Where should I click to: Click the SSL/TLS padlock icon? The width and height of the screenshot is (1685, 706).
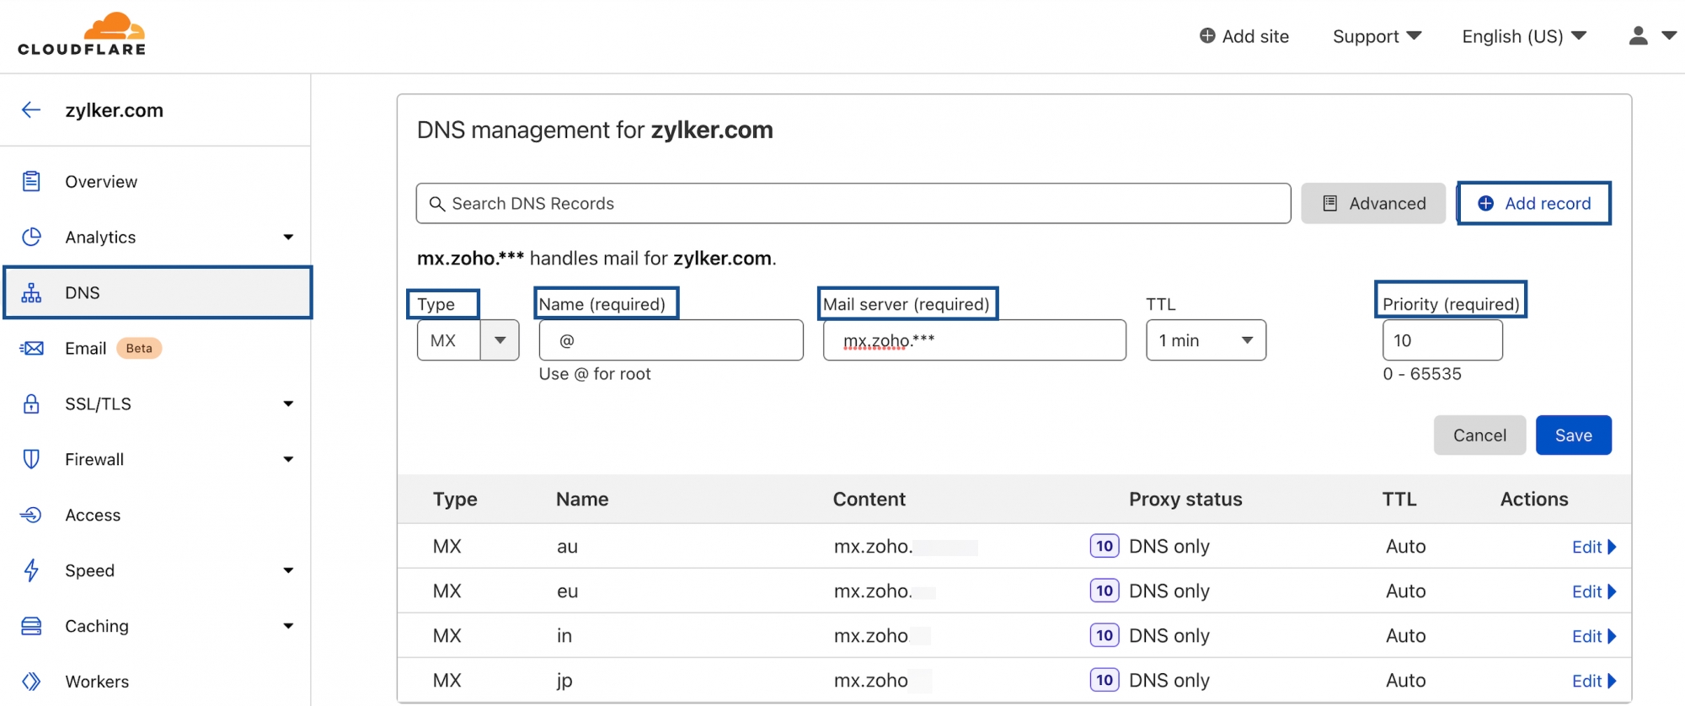coord(31,404)
